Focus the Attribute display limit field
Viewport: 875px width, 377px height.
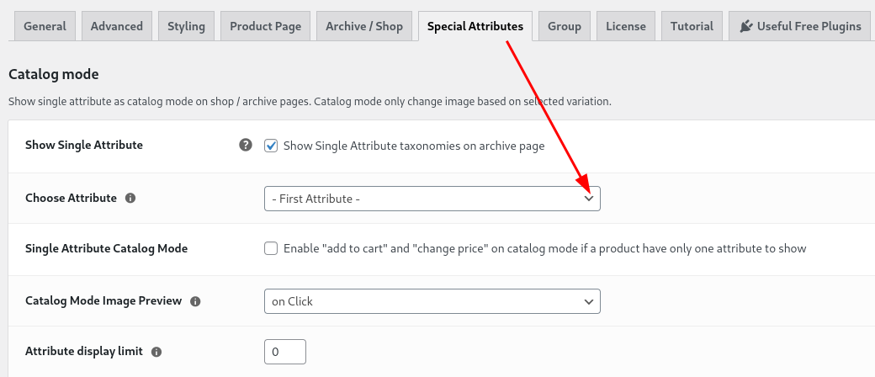285,352
